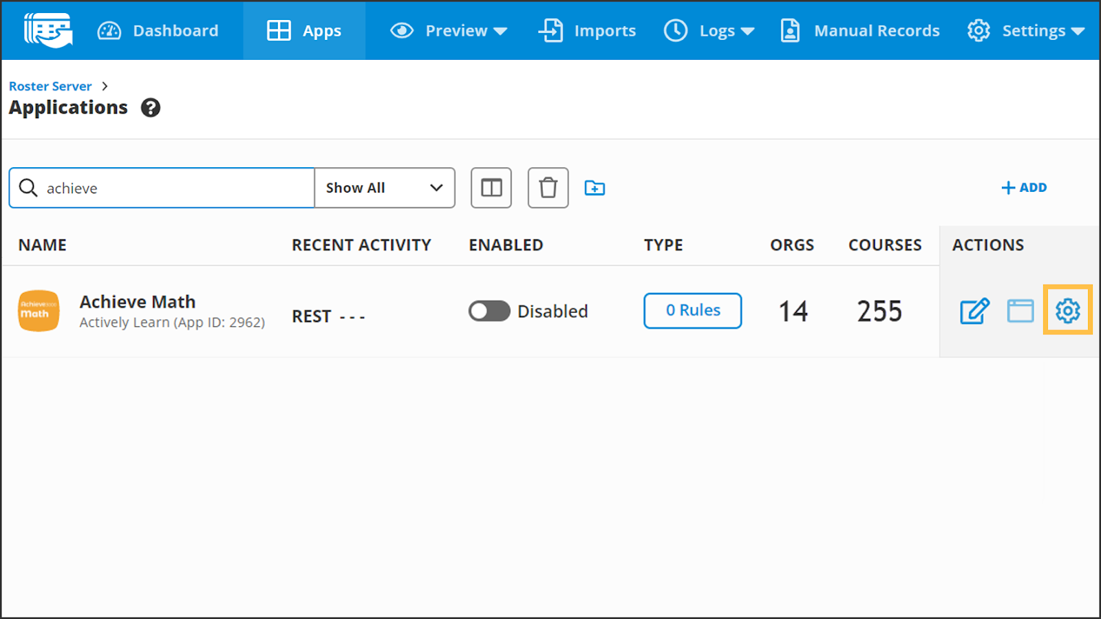Click the magnifying glass search icon
This screenshot has width=1101, height=619.
click(28, 188)
